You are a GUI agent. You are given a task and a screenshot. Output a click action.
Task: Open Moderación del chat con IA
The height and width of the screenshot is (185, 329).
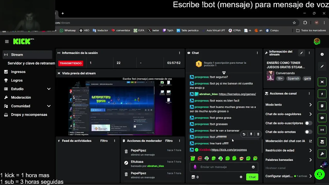pos(289,141)
